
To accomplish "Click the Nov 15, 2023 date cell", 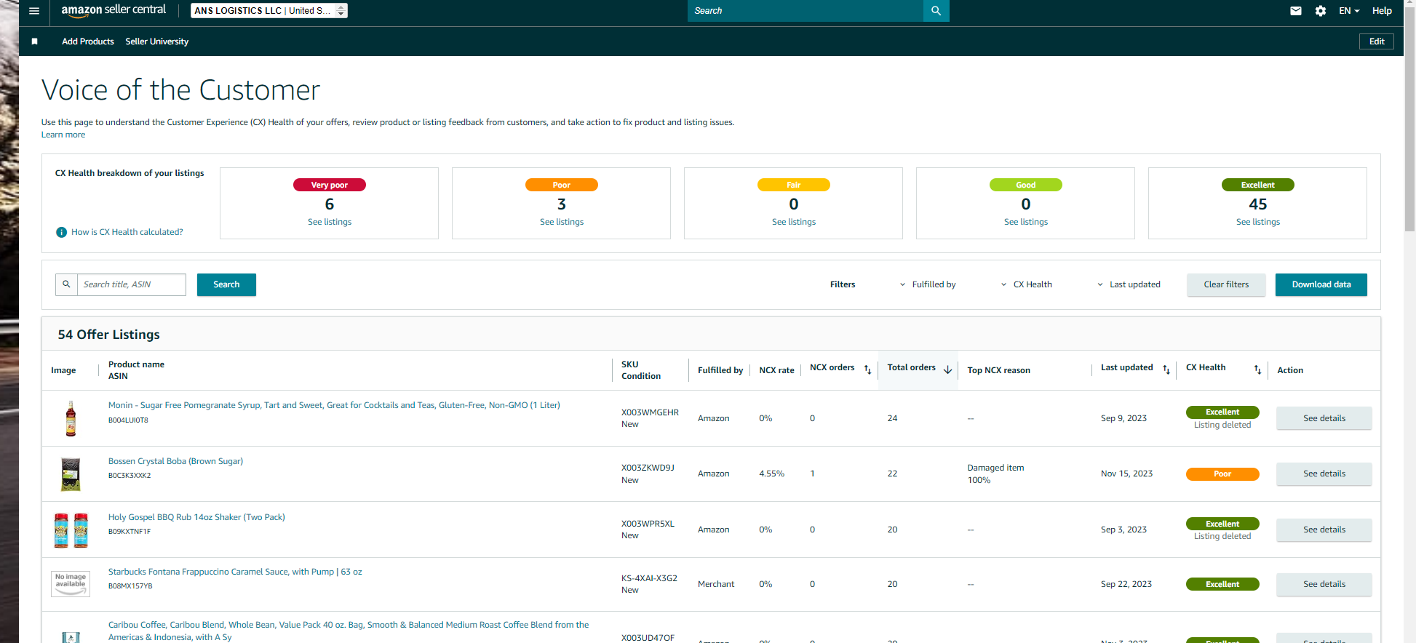I will 1126,474.
